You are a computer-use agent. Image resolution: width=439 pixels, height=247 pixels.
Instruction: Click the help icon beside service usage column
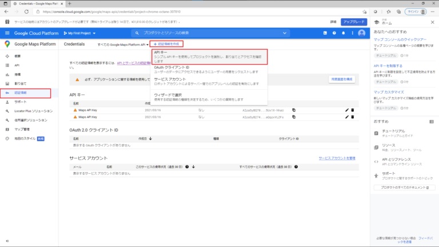click(x=187, y=166)
